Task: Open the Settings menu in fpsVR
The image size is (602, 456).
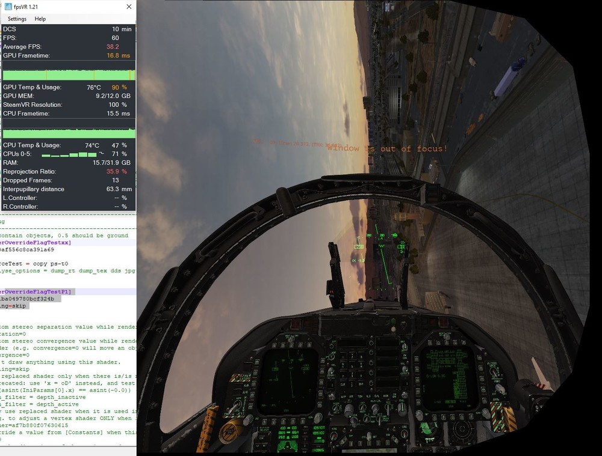Action: [x=16, y=19]
